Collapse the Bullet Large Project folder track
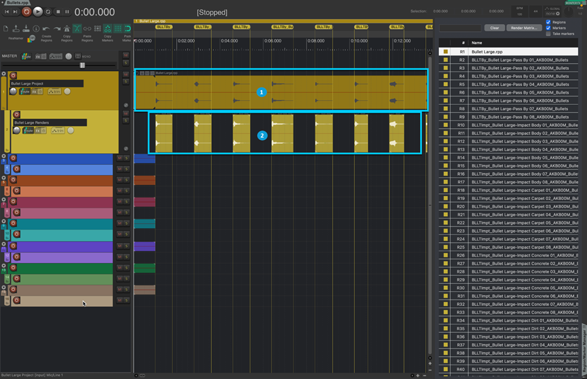The image size is (587, 379). tap(4, 74)
